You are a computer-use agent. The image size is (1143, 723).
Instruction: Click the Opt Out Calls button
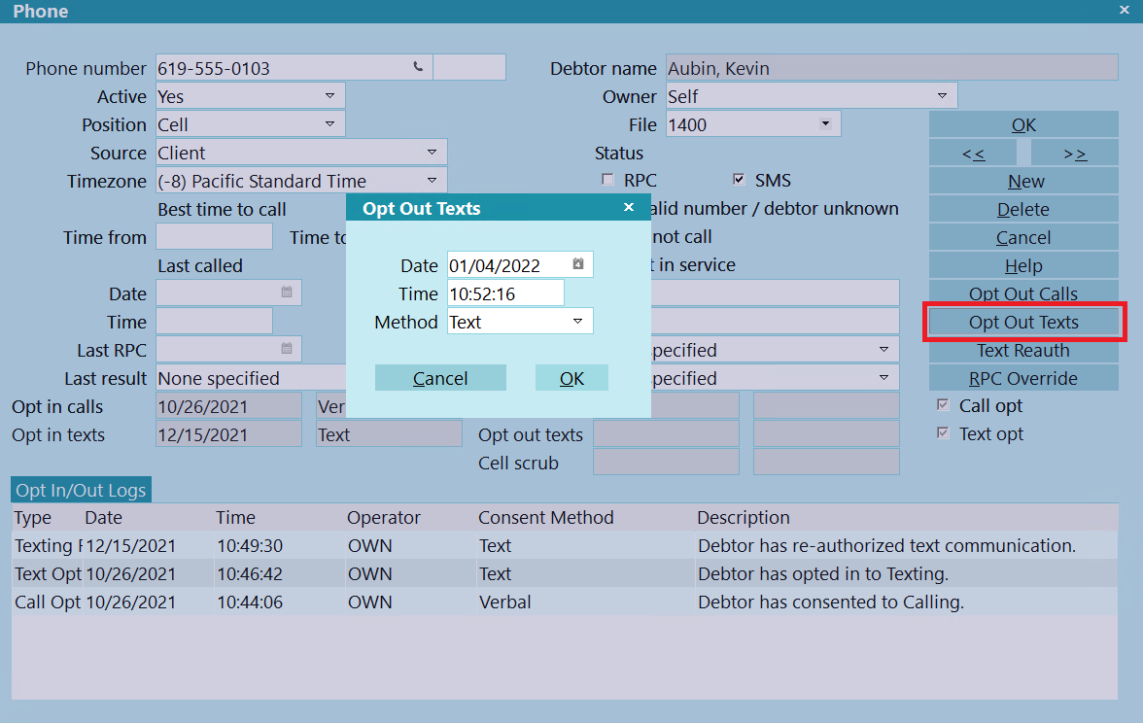point(1023,293)
